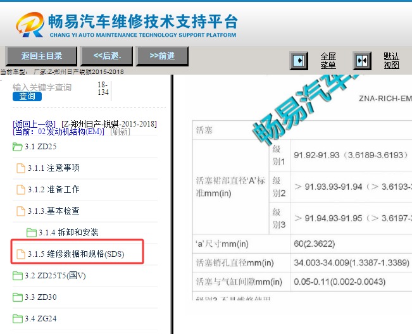The image size is (412, 334).
Task: Click the 3.1.1 注意事项 document icon
Action: [x=21, y=168]
